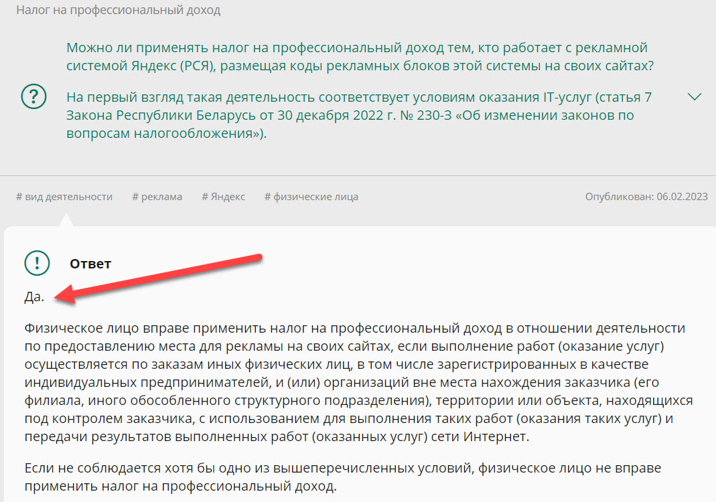Select the '# реклама' tag
This screenshot has width=716, height=502.
coord(157,197)
